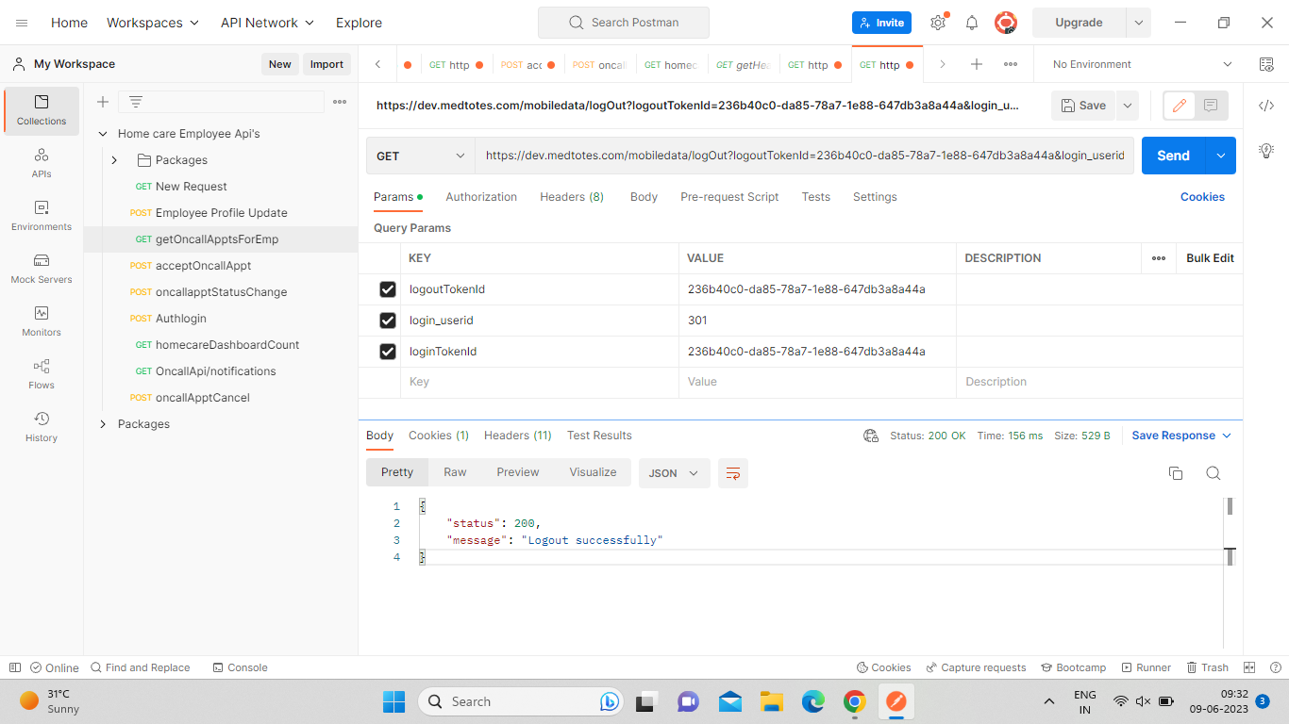1289x724 pixels.
Task: Click the request URL field
Action: [804, 156]
